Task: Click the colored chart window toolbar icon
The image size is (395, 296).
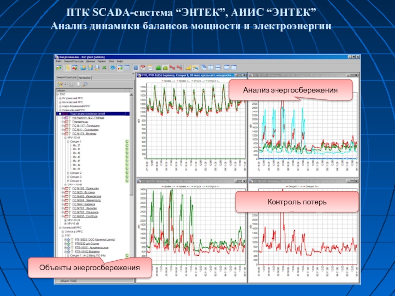Action: [x=120, y=68]
